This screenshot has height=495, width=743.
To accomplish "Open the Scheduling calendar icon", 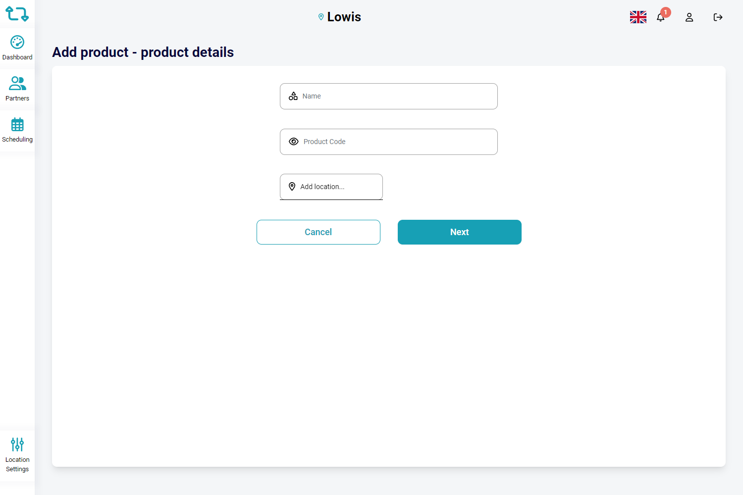I will click(x=17, y=124).
